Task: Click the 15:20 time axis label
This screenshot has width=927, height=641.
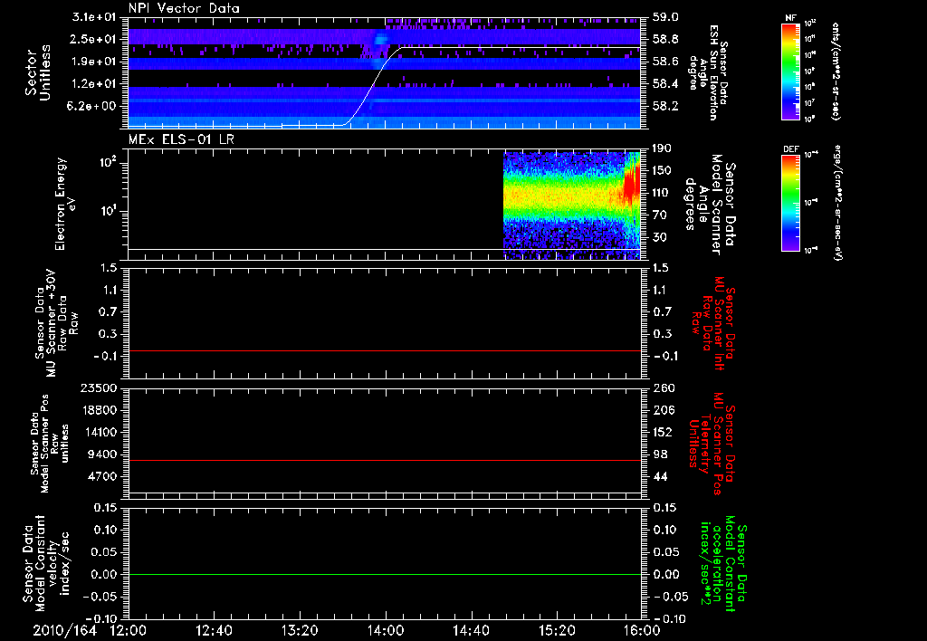Action: tap(557, 630)
